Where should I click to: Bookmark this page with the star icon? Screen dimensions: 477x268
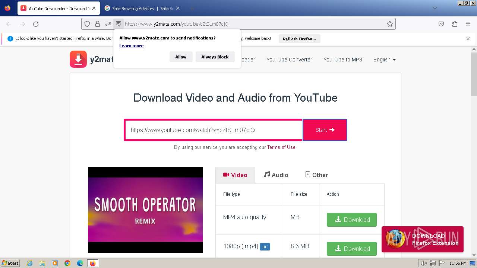[390, 24]
